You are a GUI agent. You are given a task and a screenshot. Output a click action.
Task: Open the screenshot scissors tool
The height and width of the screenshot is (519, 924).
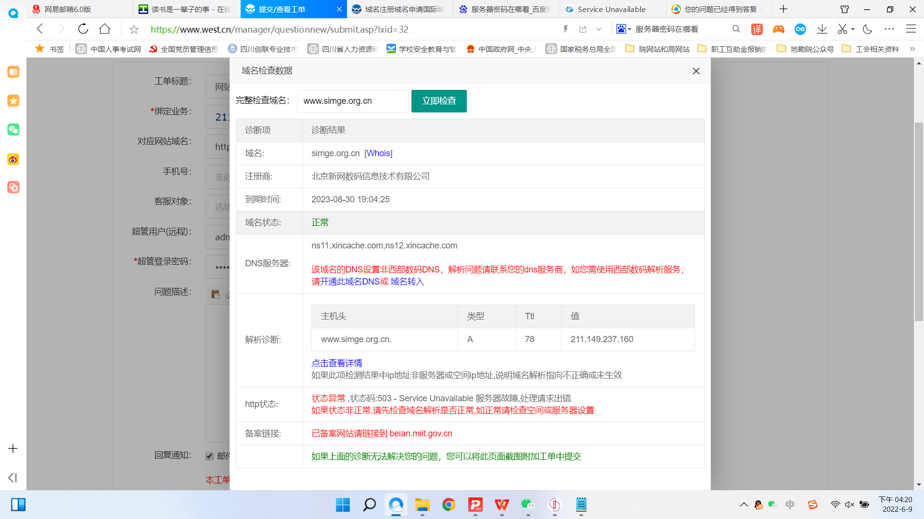842,29
